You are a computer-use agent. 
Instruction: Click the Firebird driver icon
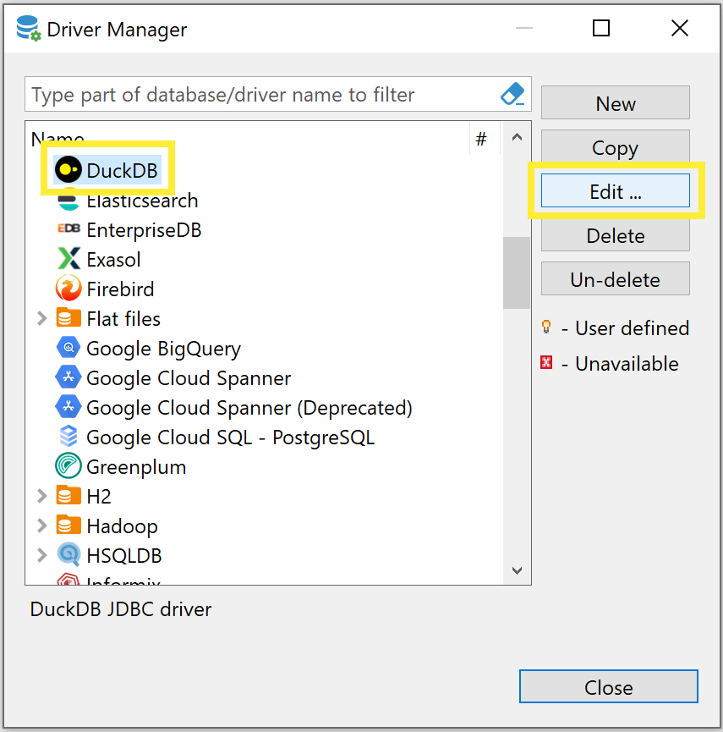[x=68, y=289]
